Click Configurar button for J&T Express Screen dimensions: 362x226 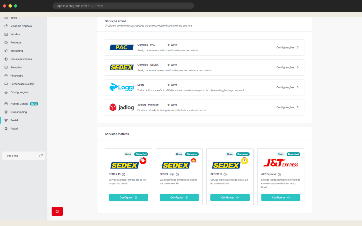click(x=281, y=197)
